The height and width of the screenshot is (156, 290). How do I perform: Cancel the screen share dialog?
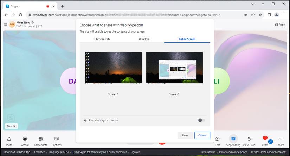pyautogui.click(x=202, y=135)
